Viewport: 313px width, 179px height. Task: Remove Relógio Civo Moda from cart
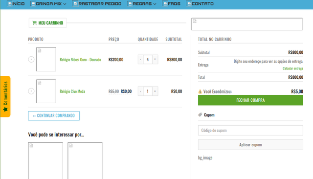click(x=31, y=91)
